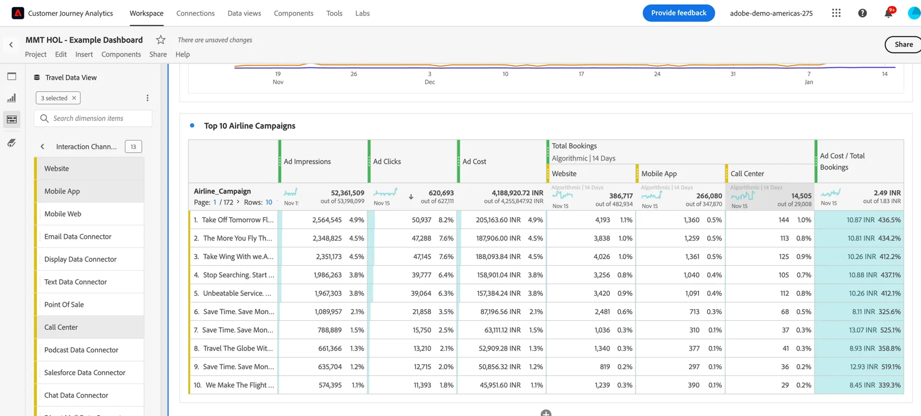This screenshot has height=416, width=921.
Task: Select the Website dimension item
Action: pyautogui.click(x=90, y=169)
